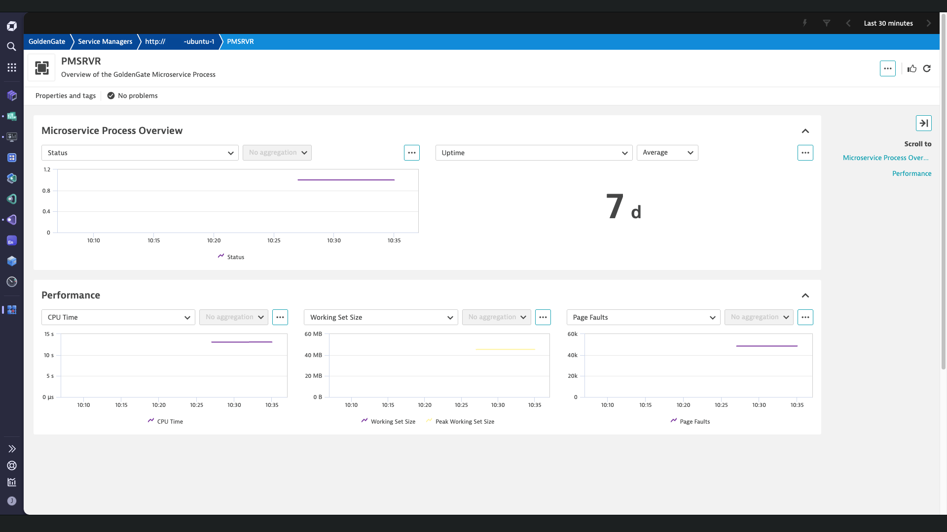Click the 7 d uptime value
Image resolution: width=947 pixels, height=532 pixels.
tap(623, 207)
